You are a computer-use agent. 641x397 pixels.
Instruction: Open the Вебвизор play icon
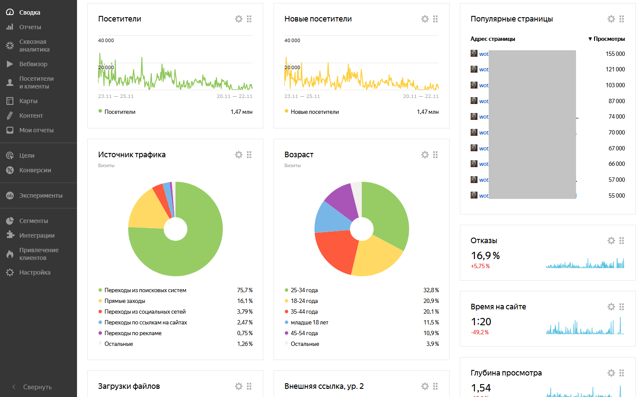coord(10,64)
